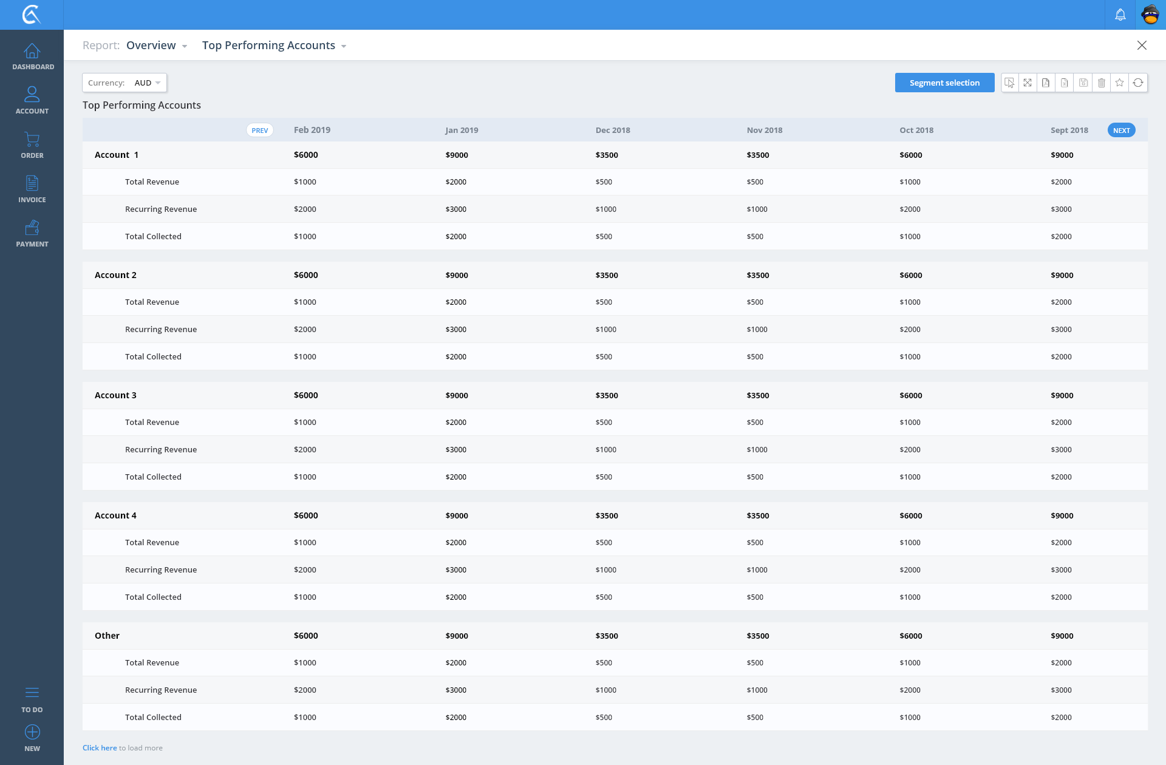
Task: Refresh the report data
Action: [x=1138, y=83]
